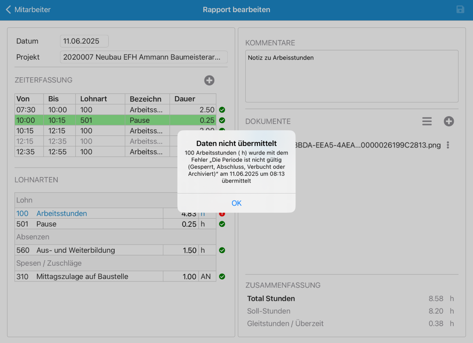Add a document with the plus icon

click(x=449, y=122)
